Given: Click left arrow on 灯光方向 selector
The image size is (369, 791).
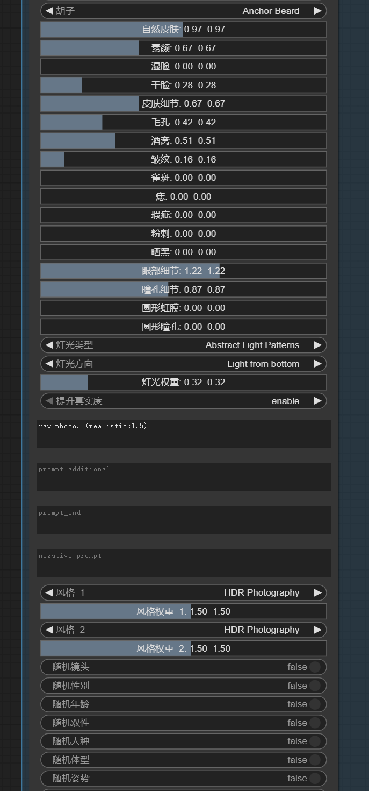Looking at the screenshot, I should click(49, 364).
